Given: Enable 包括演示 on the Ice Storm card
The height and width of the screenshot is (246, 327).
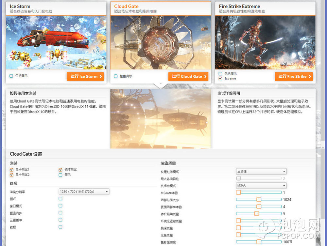Looking at the screenshot, I should (11, 76).
